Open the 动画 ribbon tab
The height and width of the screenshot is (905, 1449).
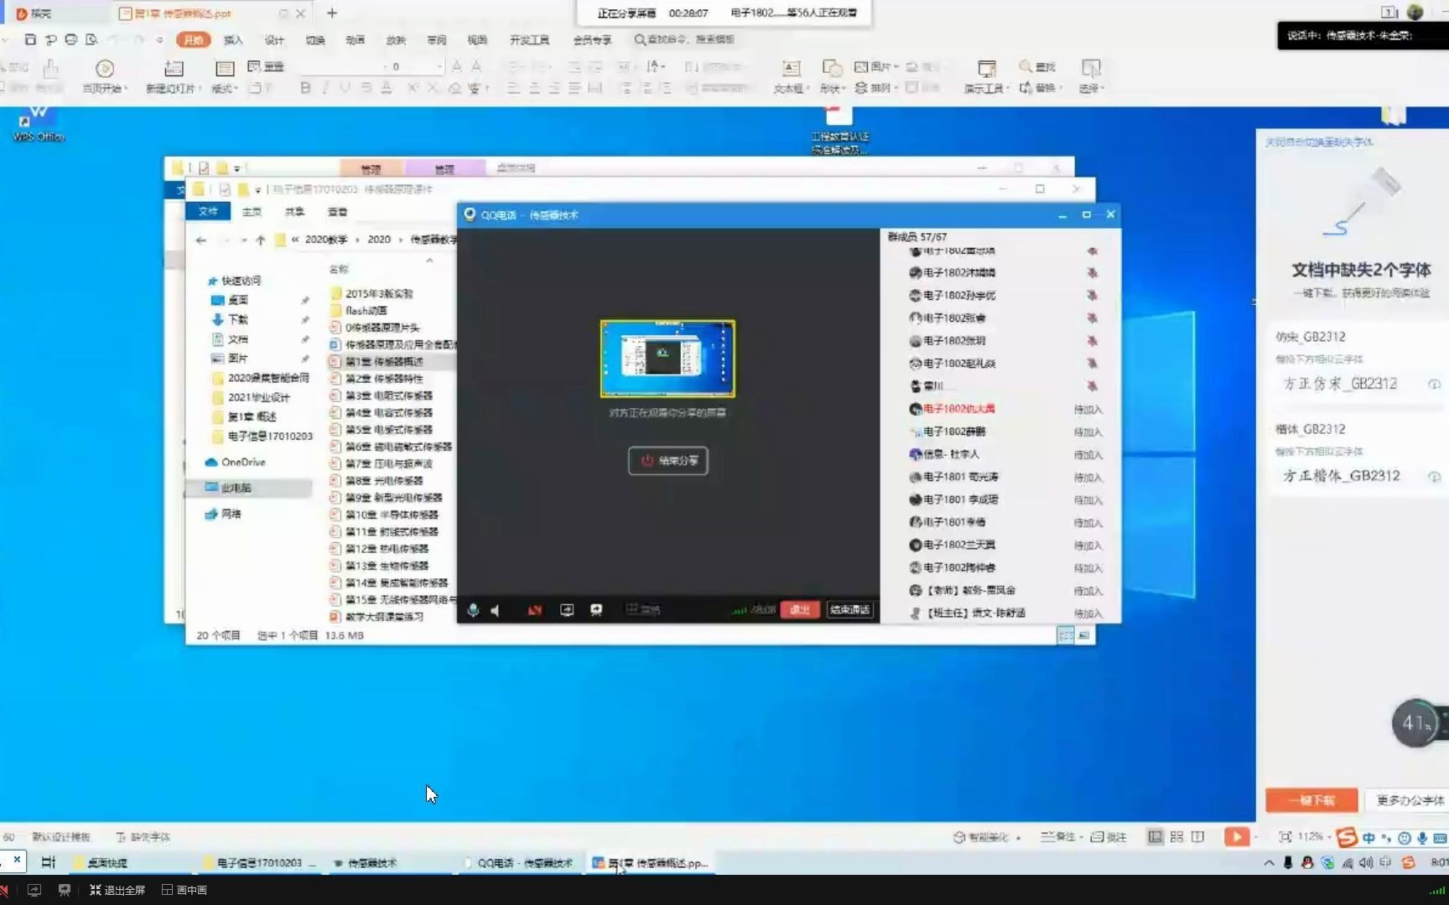pyautogui.click(x=356, y=40)
